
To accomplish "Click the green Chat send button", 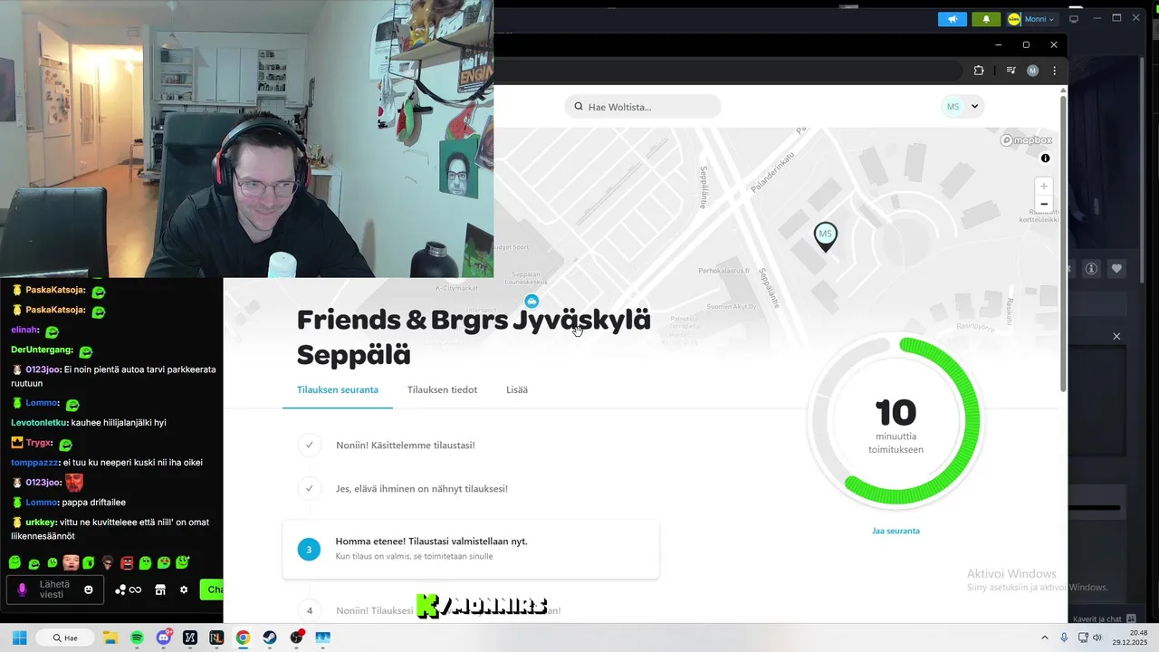I will (x=212, y=590).
